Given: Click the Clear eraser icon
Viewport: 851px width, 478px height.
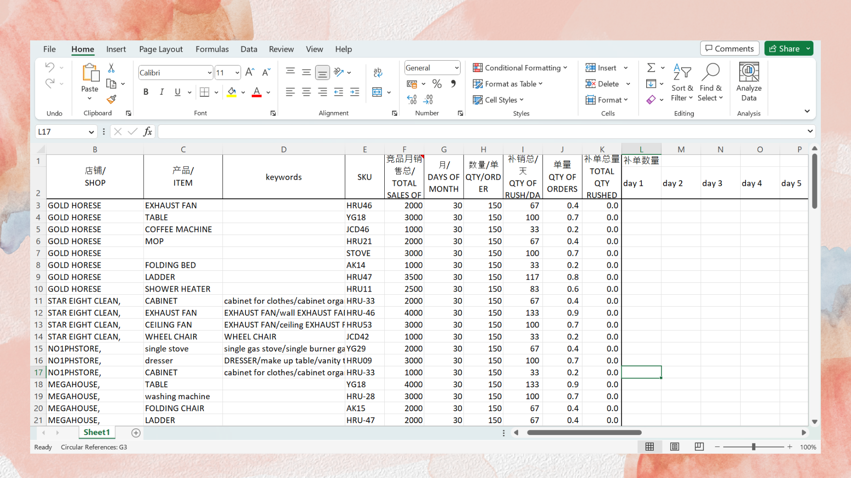Looking at the screenshot, I should (651, 100).
